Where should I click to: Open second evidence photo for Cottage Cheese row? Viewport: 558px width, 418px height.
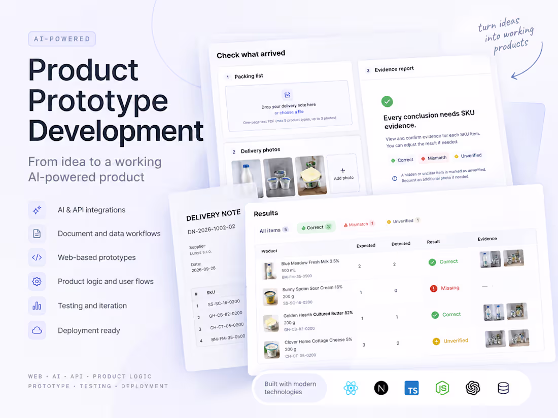[x=518, y=337]
